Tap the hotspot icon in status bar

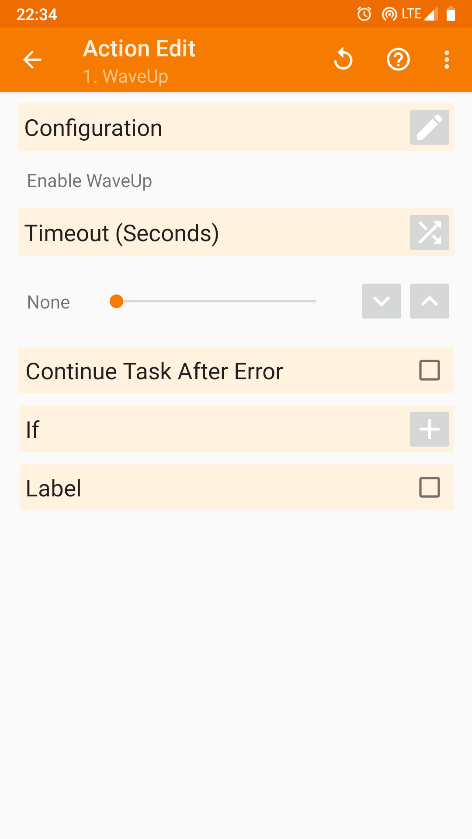(389, 14)
